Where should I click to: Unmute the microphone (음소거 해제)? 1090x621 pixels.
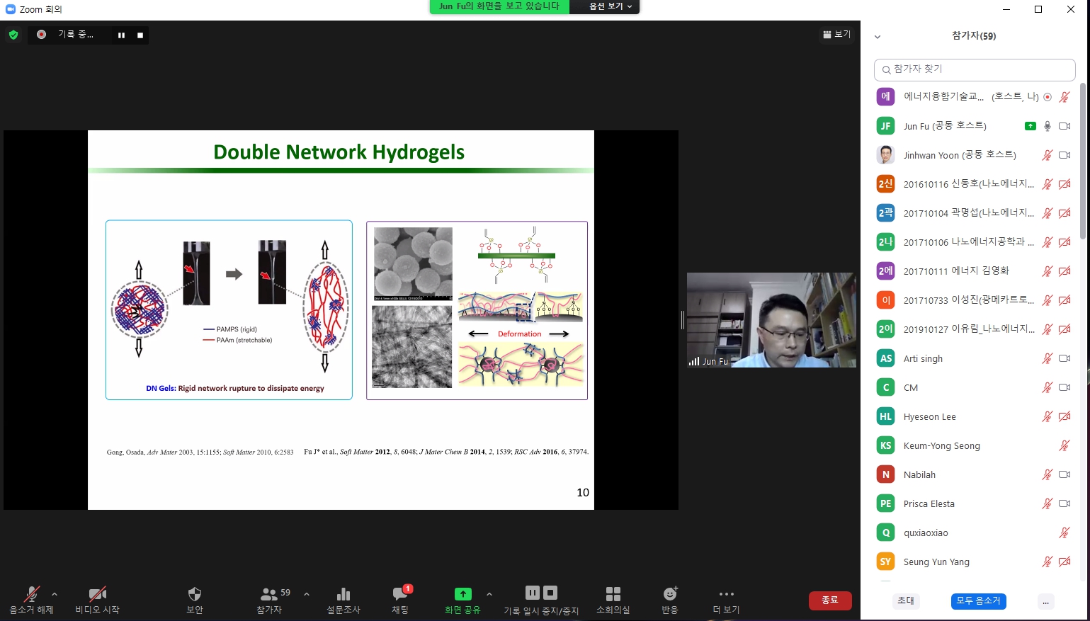coord(31,595)
